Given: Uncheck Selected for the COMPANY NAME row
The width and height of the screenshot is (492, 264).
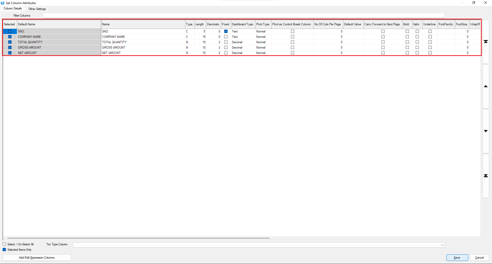Looking at the screenshot, I should [10, 37].
